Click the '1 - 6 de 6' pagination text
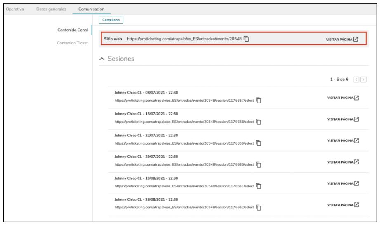This screenshot has height=227, width=382. click(x=339, y=80)
